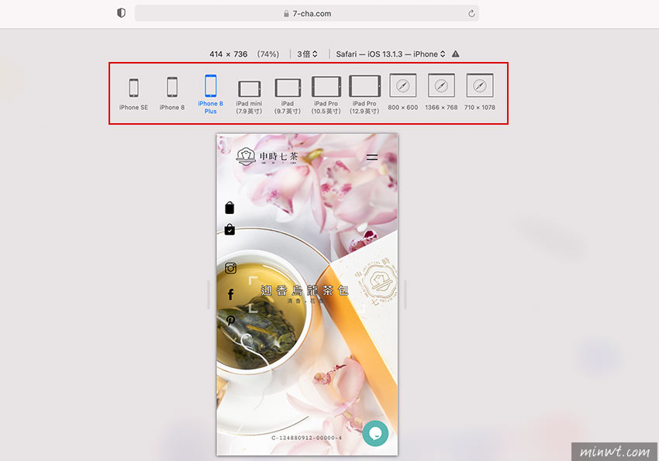Open the Instagram link icon
Viewport: 659px width, 461px height.
[230, 268]
